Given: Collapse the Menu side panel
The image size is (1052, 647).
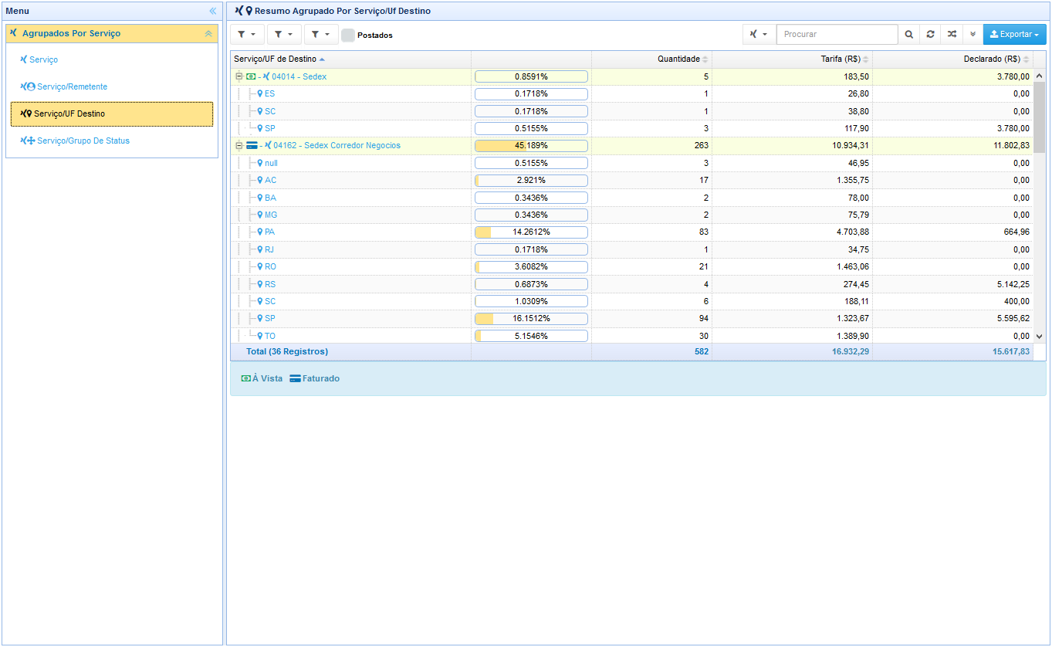Looking at the screenshot, I should [x=213, y=11].
